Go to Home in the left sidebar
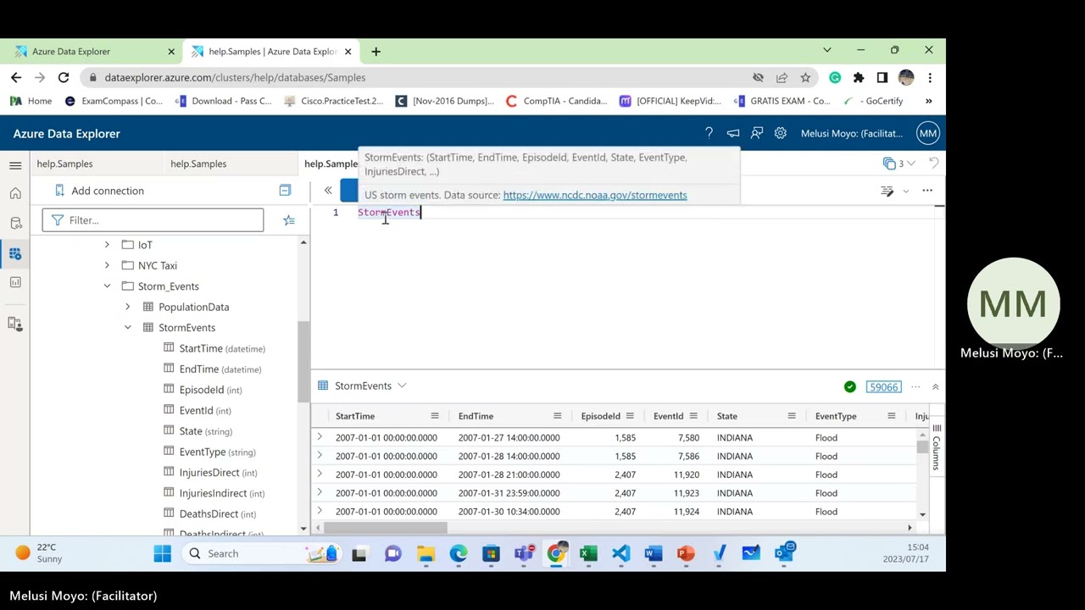Screen dimensions: 1085x610 (15, 194)
